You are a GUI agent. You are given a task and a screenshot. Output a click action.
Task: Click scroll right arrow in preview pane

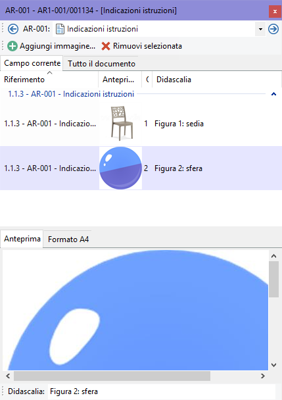(x=263, y=376)
